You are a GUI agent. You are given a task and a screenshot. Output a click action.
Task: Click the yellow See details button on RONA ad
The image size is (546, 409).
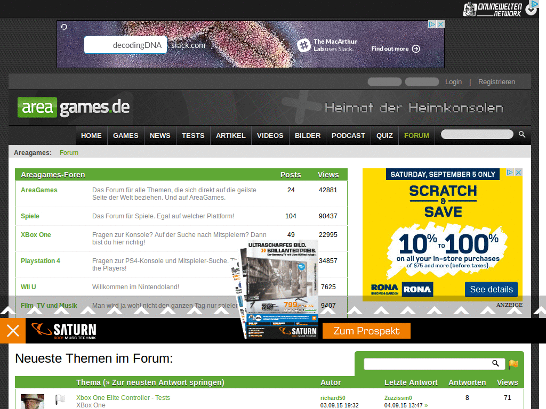[491, 289]
